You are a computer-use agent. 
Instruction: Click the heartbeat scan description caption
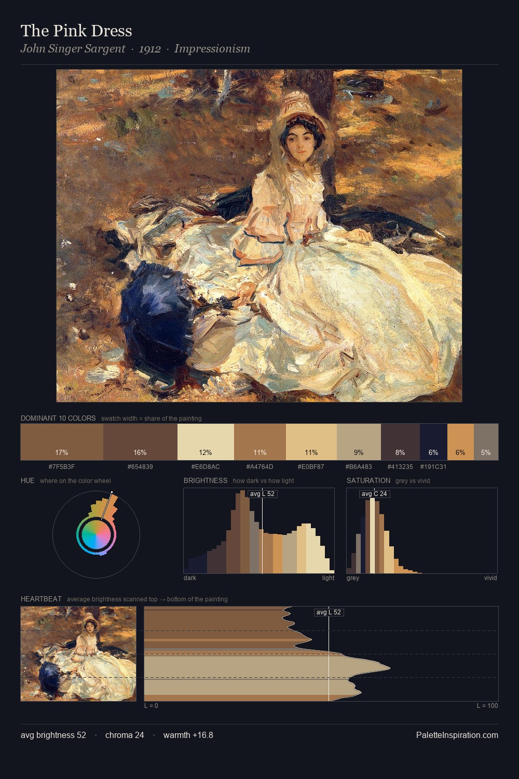[x=147, y=599]
